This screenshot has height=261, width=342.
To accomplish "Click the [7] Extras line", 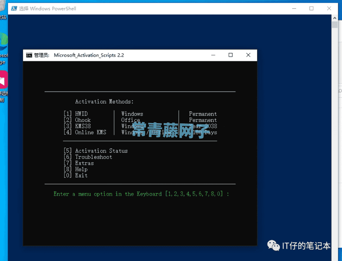I will (x=79, y=163).
